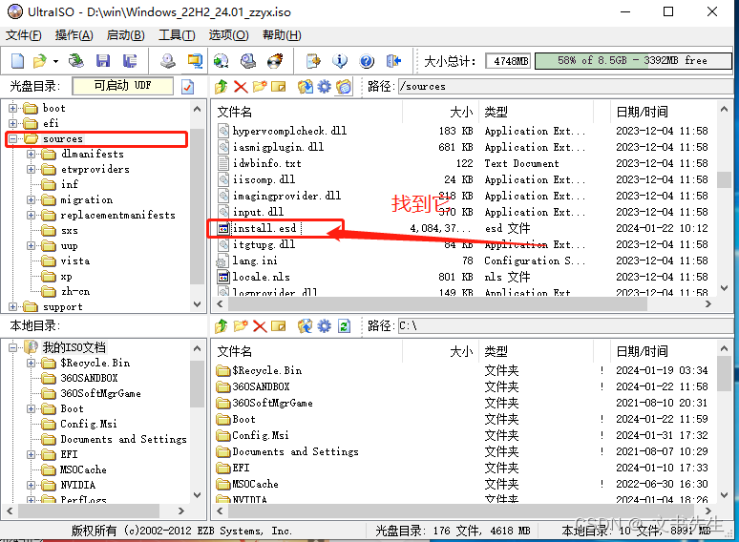Click the New file toolbar icon
The image size is (739, 542).
[x=17, y=61]
